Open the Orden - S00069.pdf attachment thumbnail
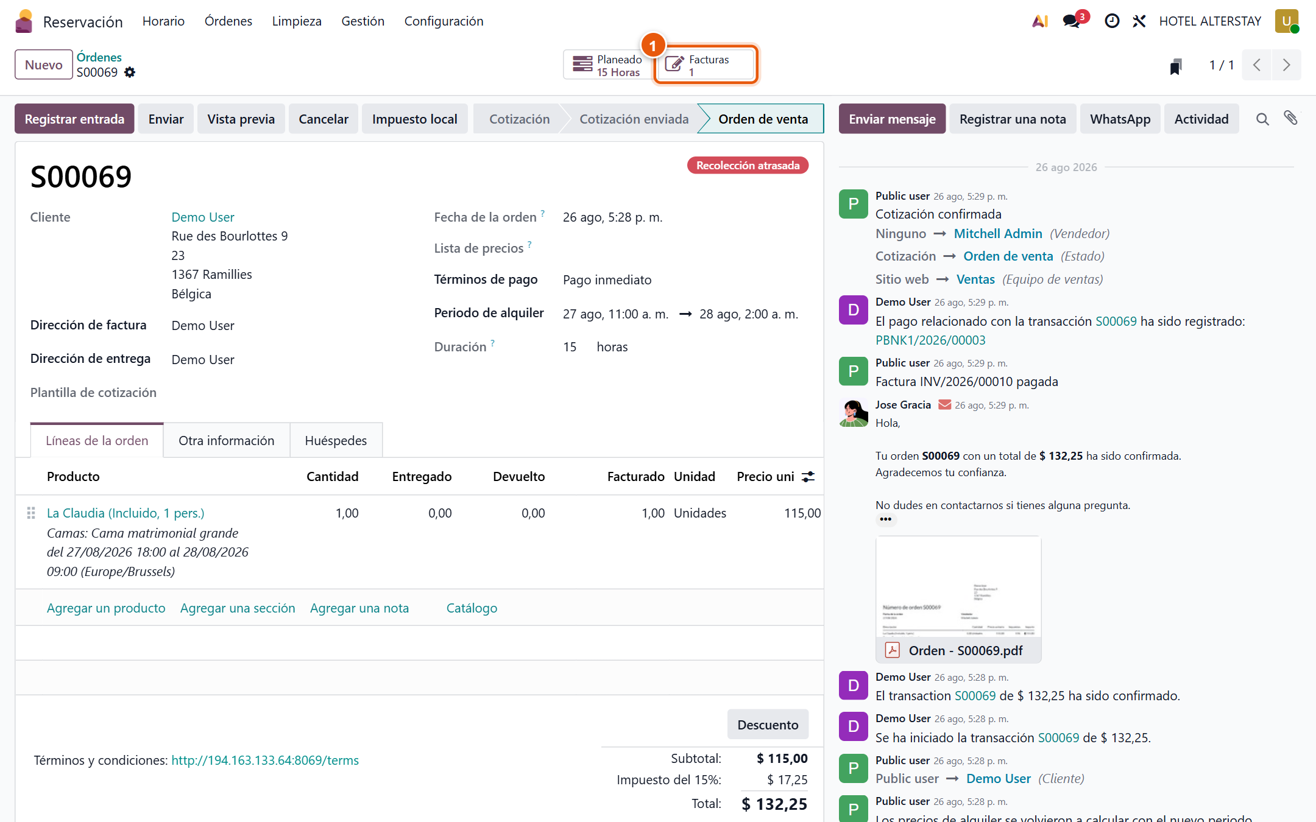Screen dimensions: 1316x822 [958, 599]
